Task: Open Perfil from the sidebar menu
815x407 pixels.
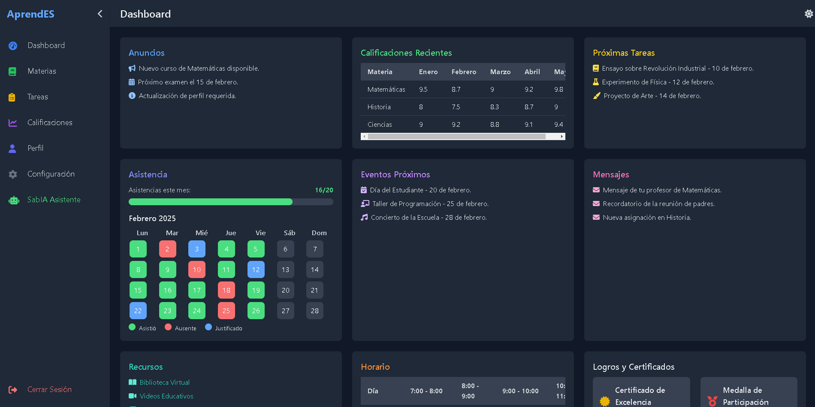Action: point(36,148)
